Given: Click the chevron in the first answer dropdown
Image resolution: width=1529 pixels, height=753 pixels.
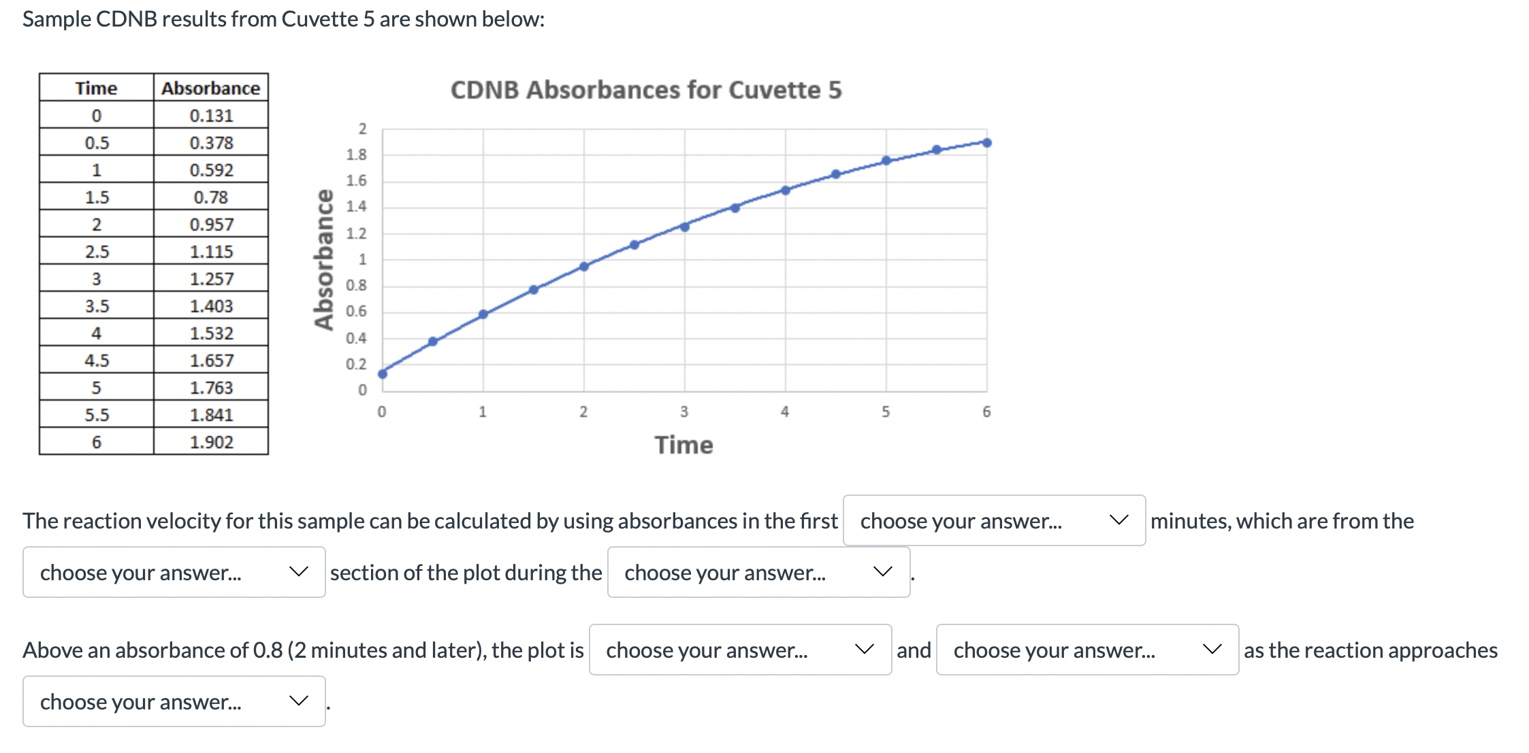Looking at the screenshot, I should coord(1120,520).
